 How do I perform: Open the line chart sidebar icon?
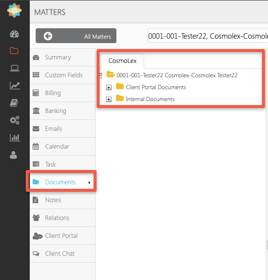pyautogui.click(x=15, y=85)
